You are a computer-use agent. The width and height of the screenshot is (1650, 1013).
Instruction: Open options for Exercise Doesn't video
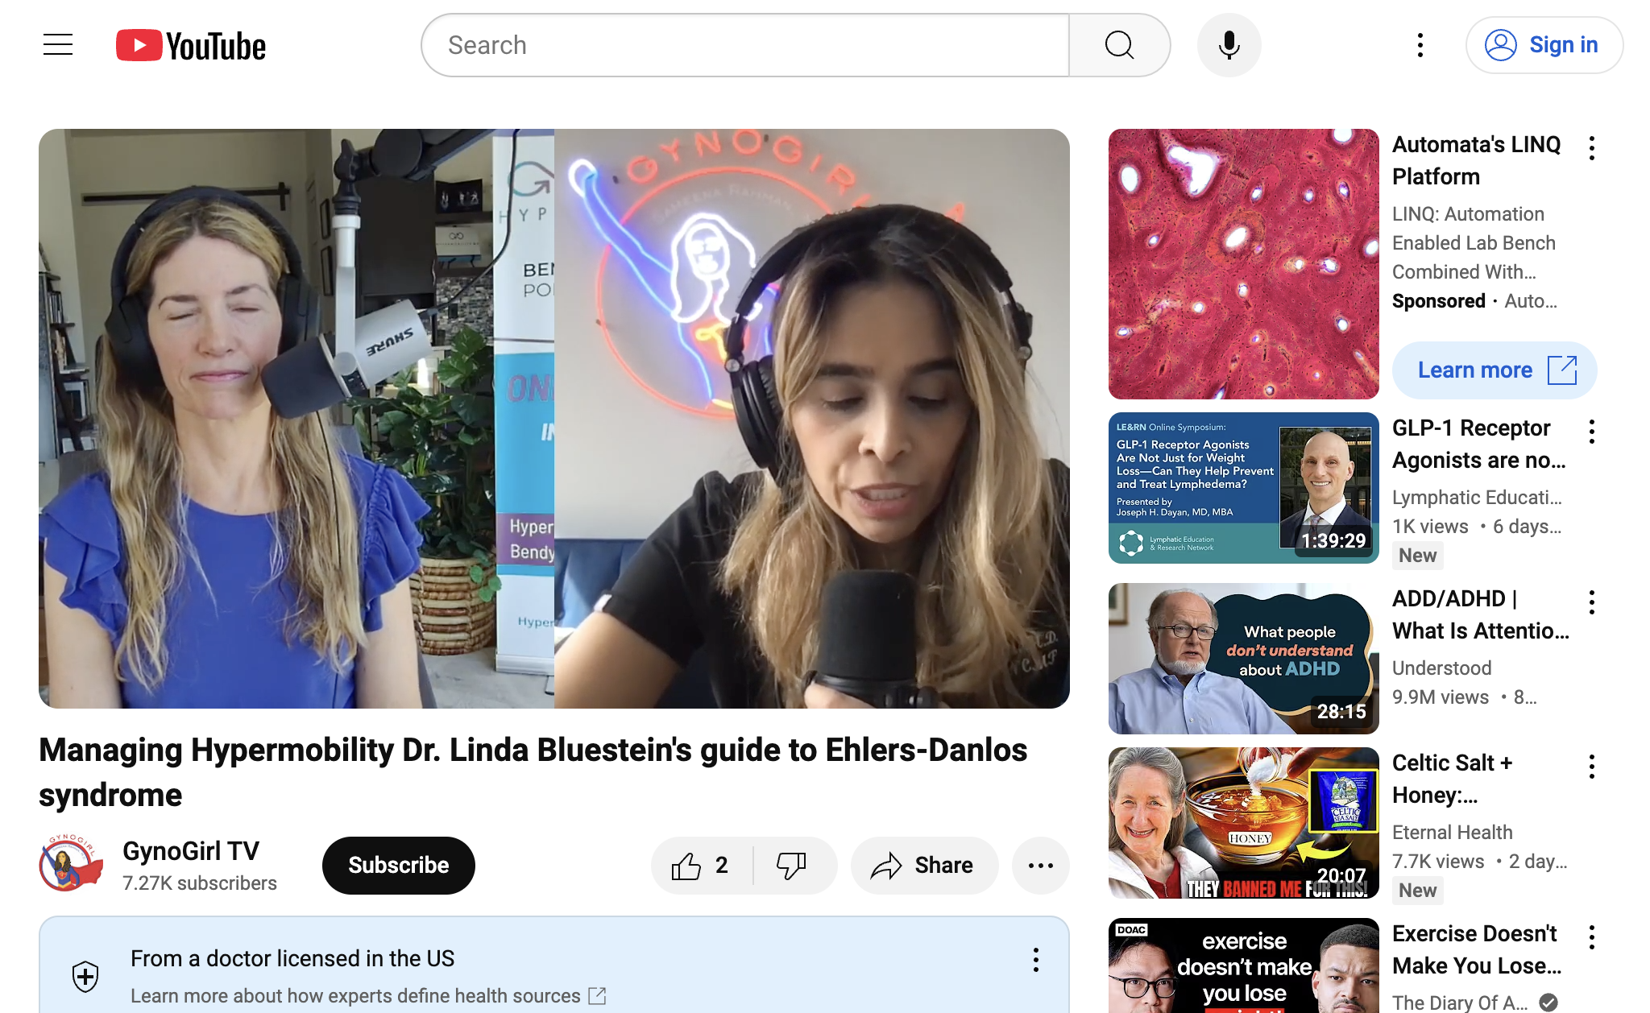pos(1592,937)
